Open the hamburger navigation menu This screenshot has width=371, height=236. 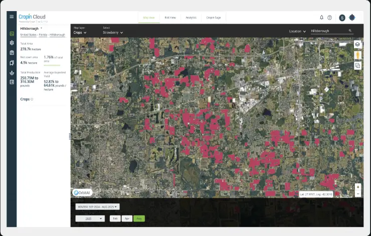[12, 17]
